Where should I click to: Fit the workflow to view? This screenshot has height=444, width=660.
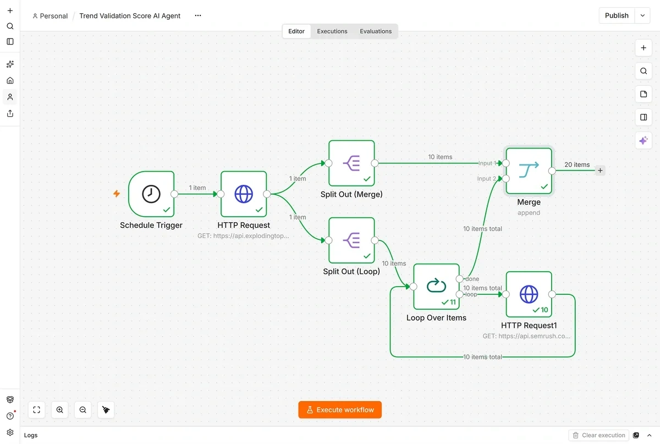(x=37, y=410)
